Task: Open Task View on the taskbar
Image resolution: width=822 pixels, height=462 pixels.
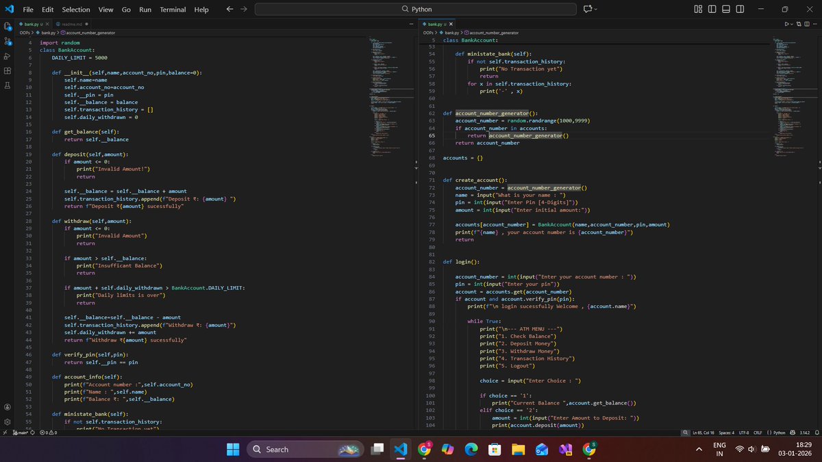Action: [x=377, y=450]
